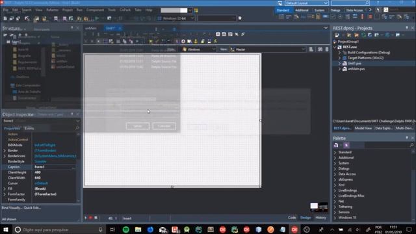The height and width of the screenshot is (234, 416).
Task: Open the Project menu
Action: pyautogui.click(x=68, y=10)
